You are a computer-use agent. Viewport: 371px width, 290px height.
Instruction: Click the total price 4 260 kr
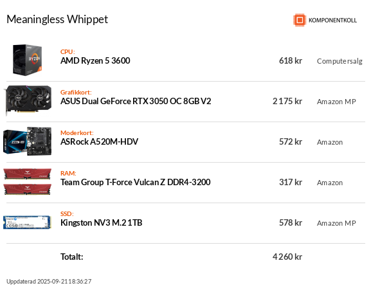point(287,257)
